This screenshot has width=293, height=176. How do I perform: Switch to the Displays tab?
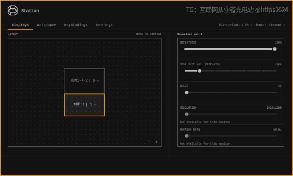click(x=21, y=25)
